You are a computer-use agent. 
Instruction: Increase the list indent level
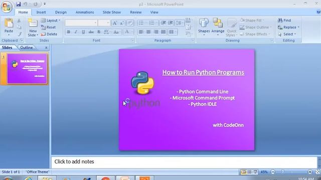pos(171,22)
